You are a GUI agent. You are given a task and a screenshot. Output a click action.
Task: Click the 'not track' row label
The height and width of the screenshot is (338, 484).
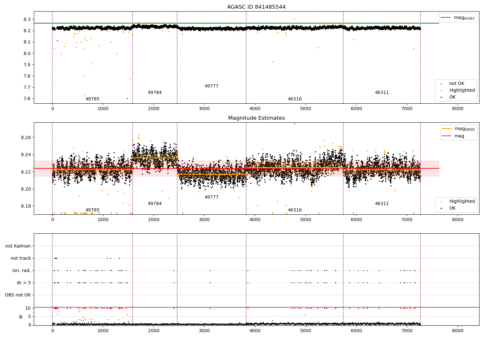[x=21, y=258]
